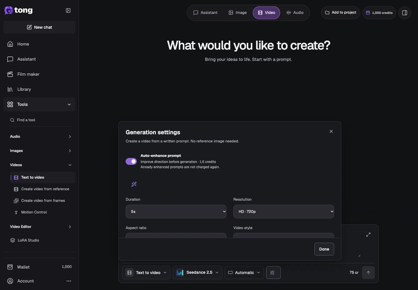Open Assistant from the left sidebar

(x=39, y=59)
